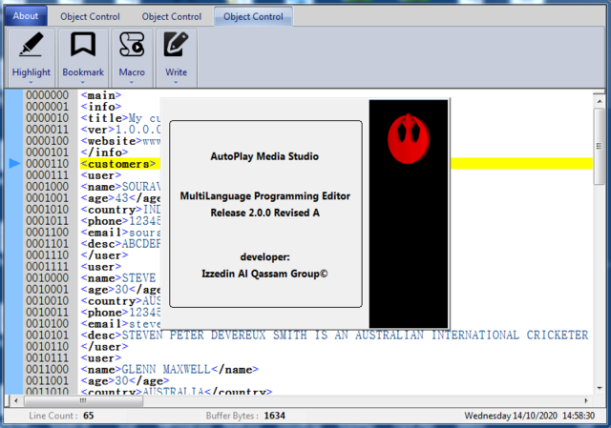This screenshot has width=611, height=428.
Task: Click the vertical scrollbar down arrow
Action: click(x=600, y=388)
